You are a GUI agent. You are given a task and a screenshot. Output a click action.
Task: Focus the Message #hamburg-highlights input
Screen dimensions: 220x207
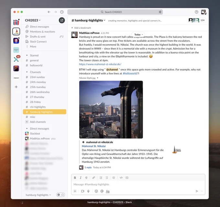click(138, 184)
